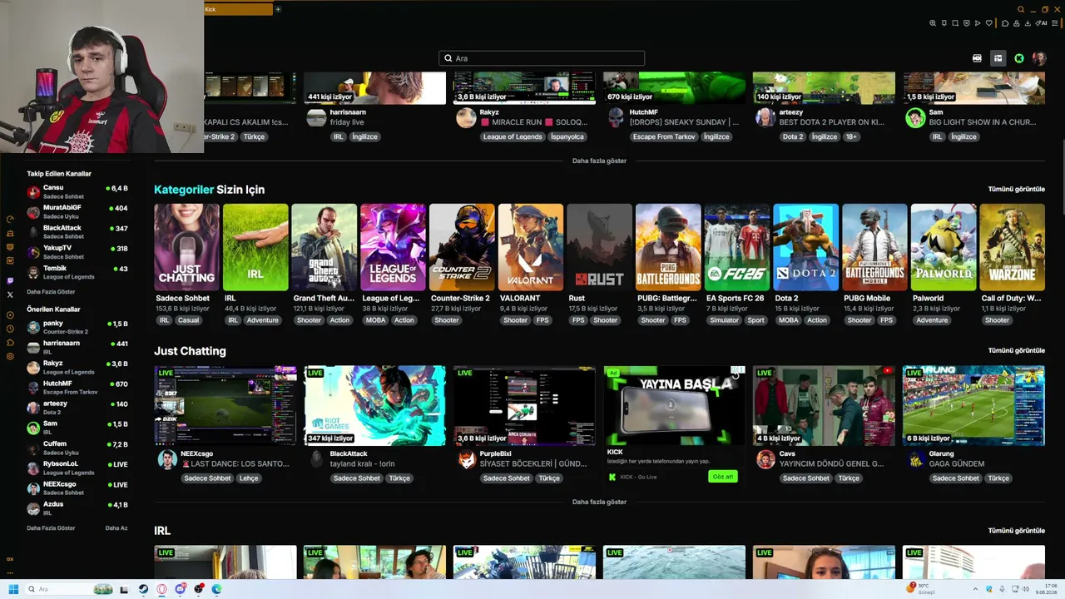
Task: Select RybsonLoL in recommended channels
Action: point(77,468)
